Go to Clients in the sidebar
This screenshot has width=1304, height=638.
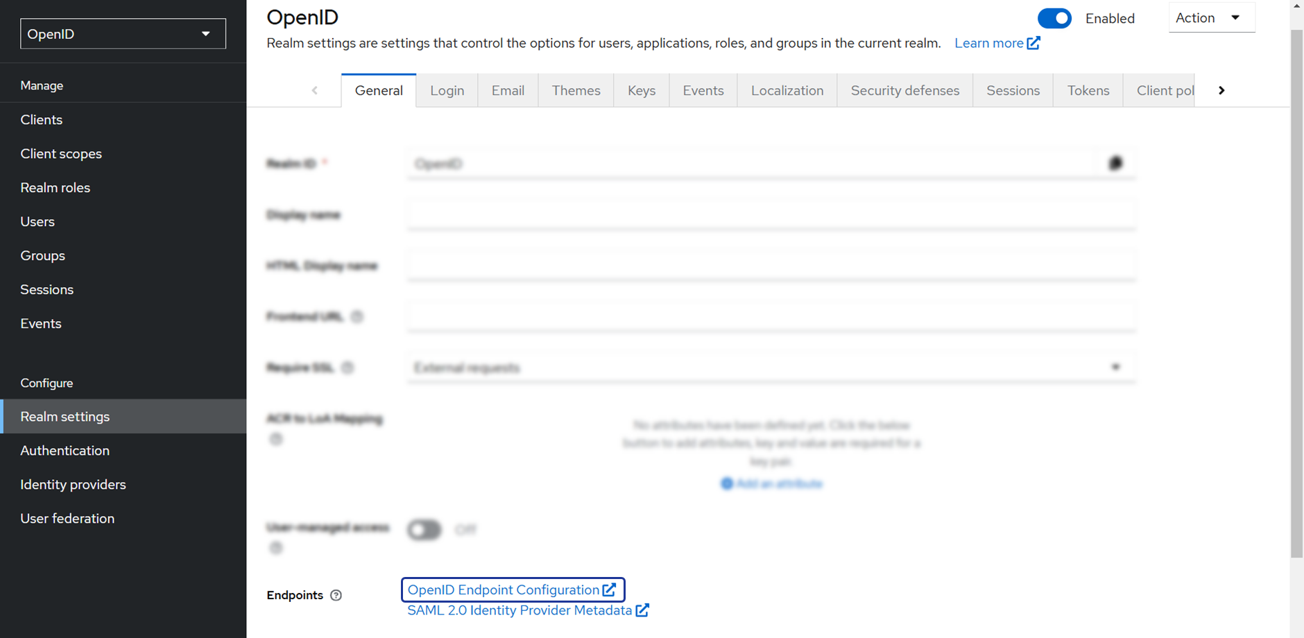click(x=42, y=119)
